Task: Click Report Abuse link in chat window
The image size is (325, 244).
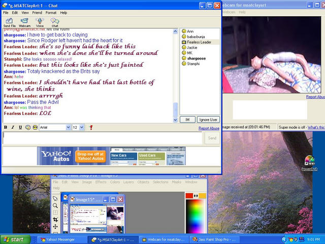Action: (209, 128)
